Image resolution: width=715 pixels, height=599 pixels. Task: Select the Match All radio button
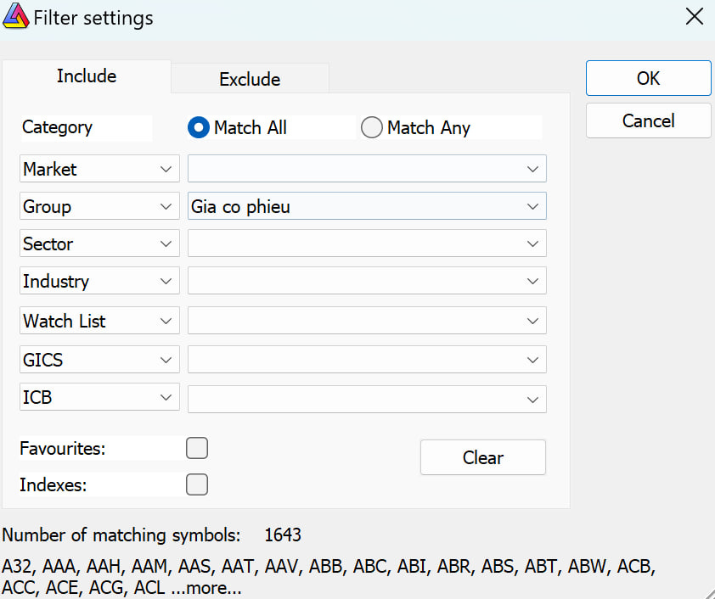point(199,128)
